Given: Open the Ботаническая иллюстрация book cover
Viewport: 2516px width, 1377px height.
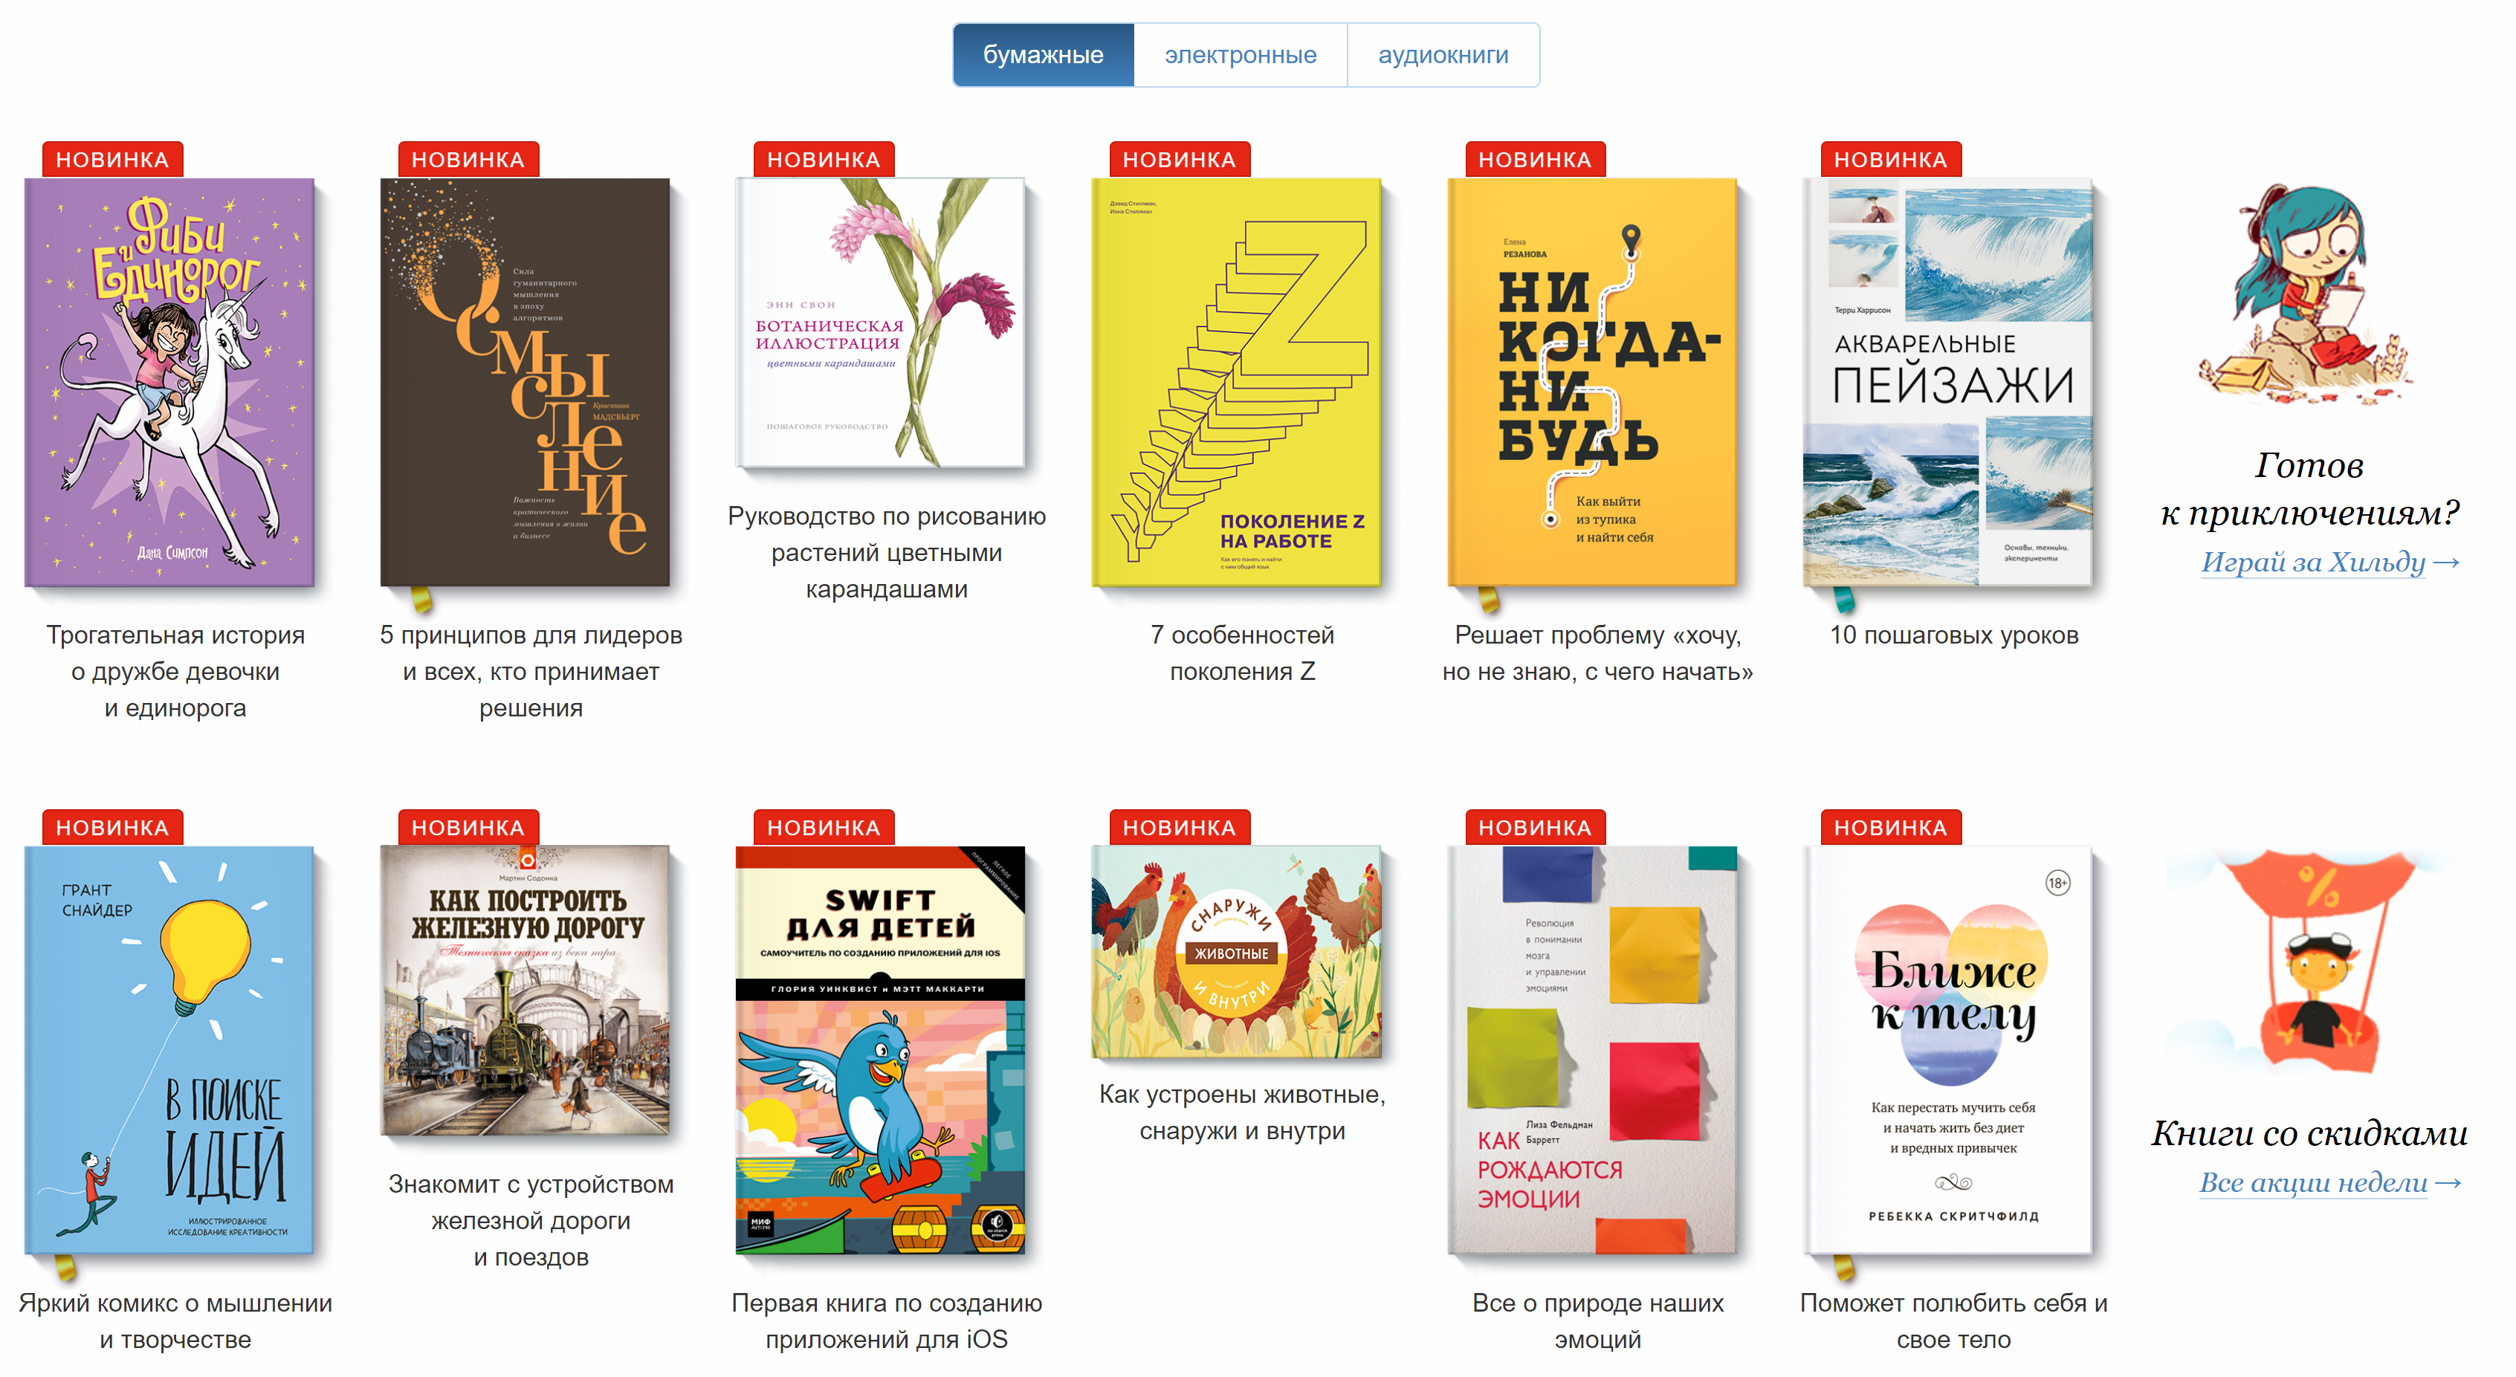Looking at the screenshot, I should pos(881,323).
